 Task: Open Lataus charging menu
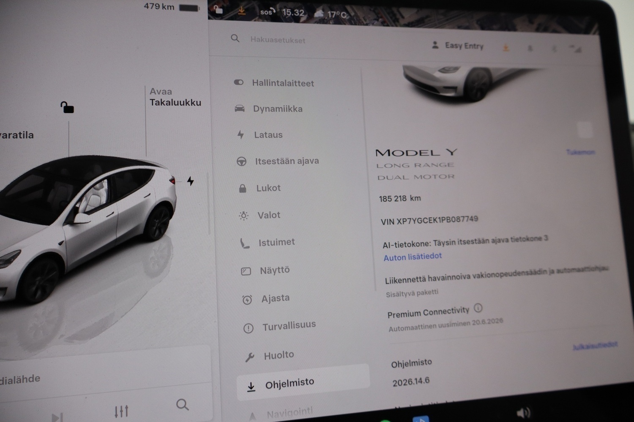[x=268, y=135]
